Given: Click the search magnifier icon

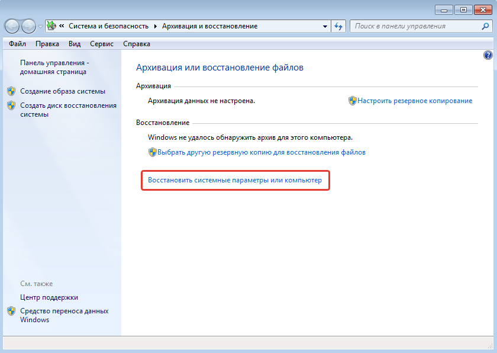Looking at the screenshot, I should point(485,26).
